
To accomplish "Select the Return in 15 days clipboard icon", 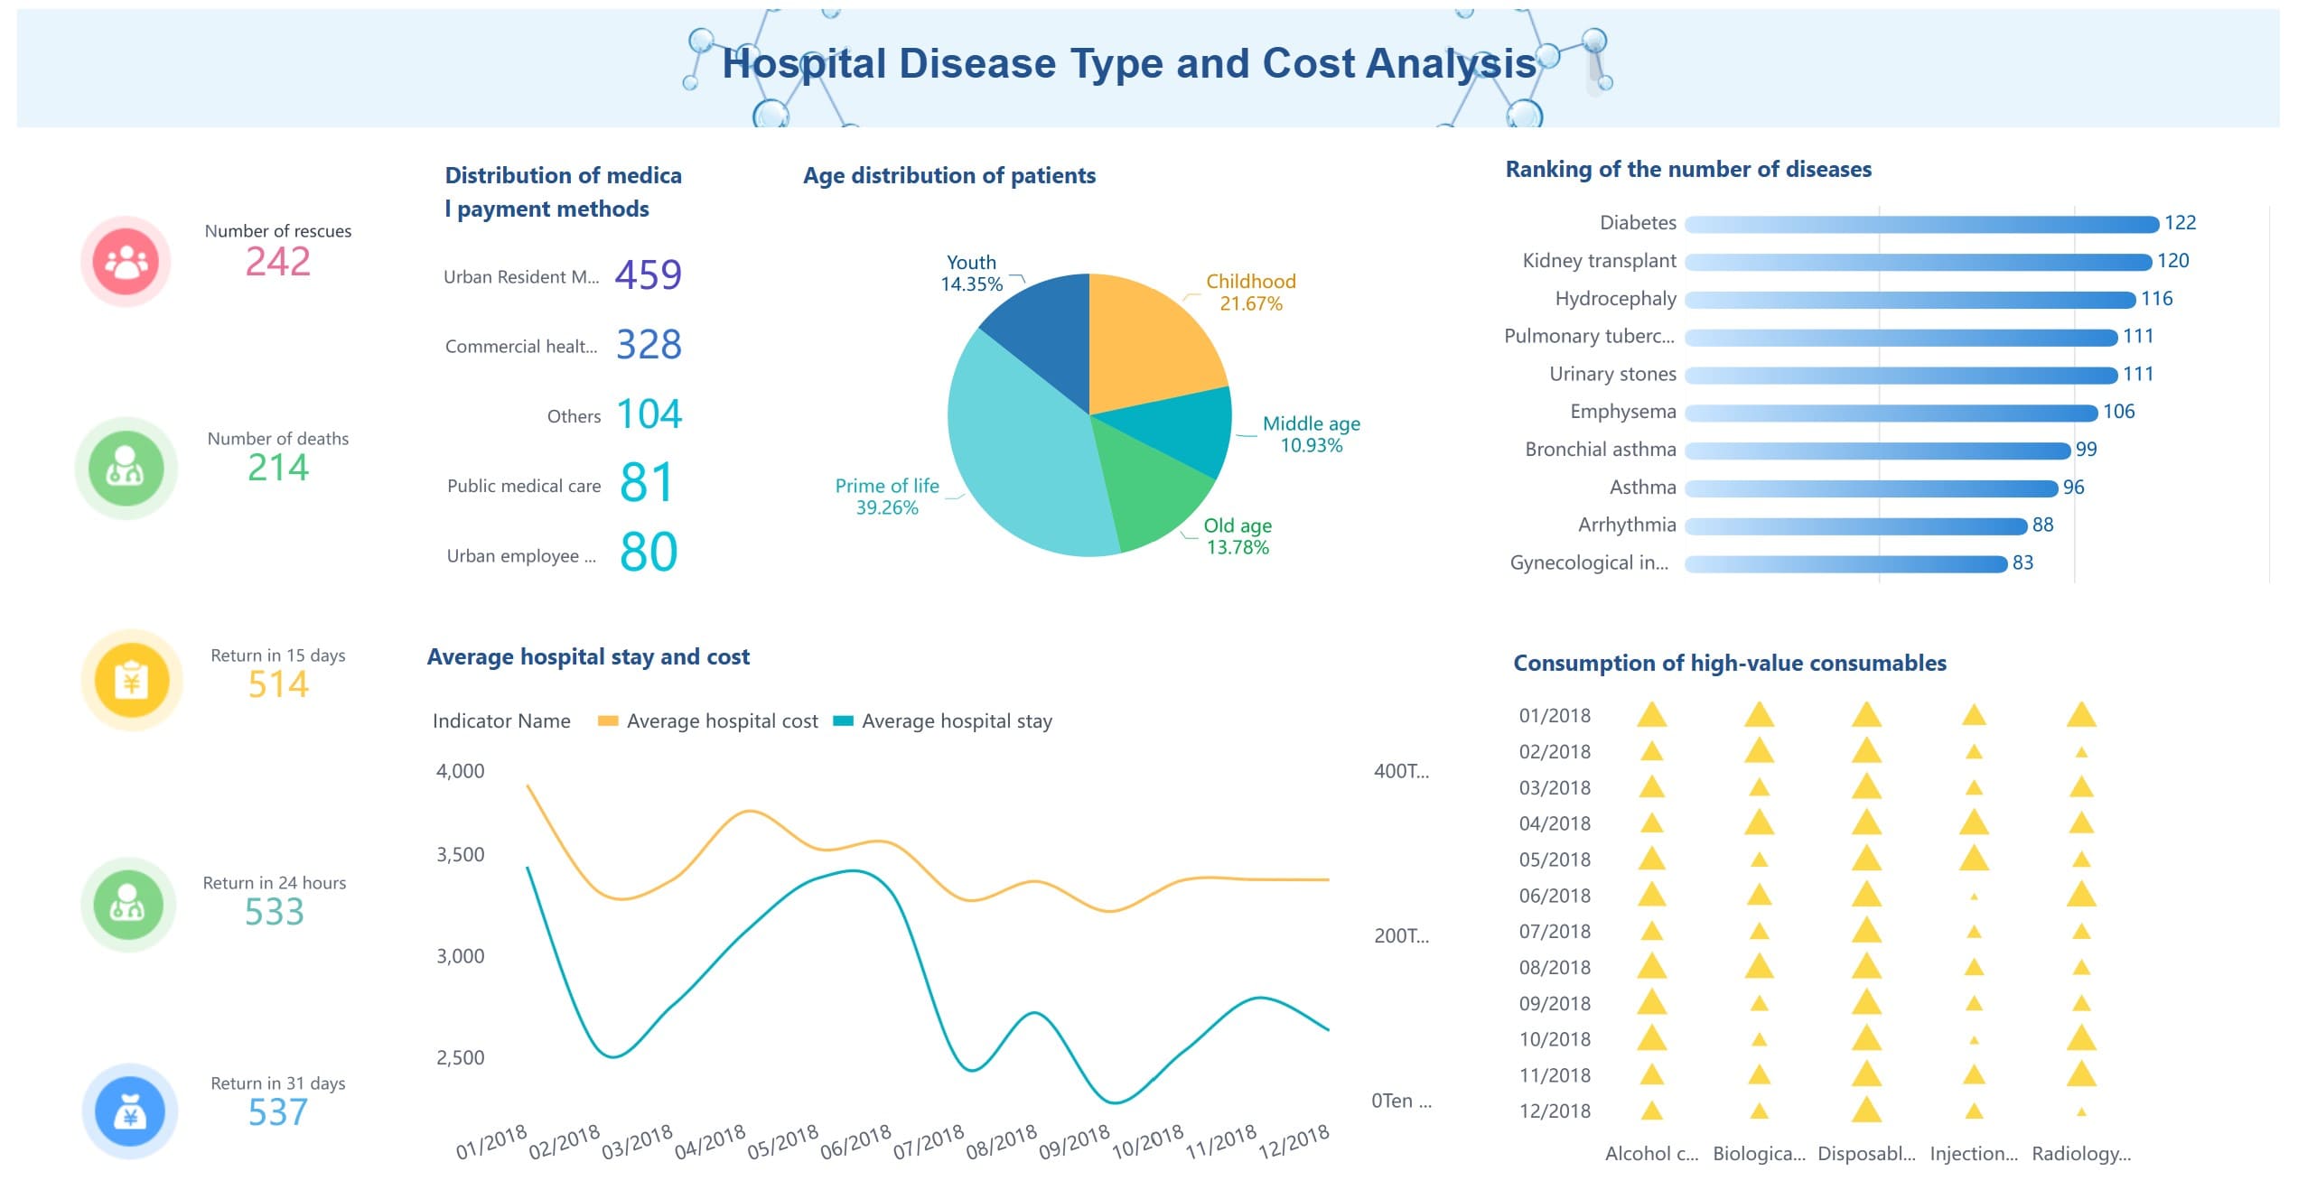I will coord(127,683).
